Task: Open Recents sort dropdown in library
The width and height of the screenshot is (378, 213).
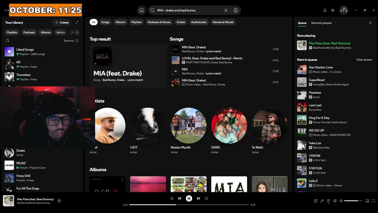Action: coord(71,41)
